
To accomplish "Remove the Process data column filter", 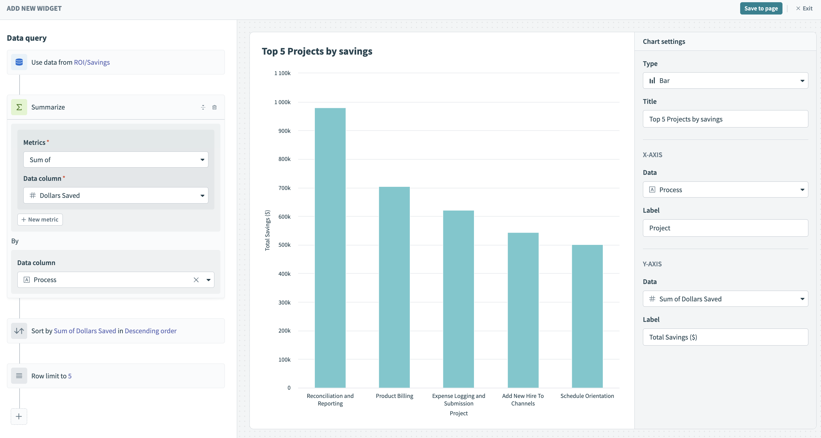I will [x=196, y=280].
